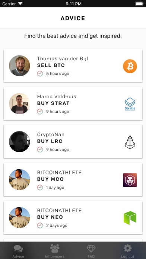The image size is (146, 259).
Task: Tap the blue Stratis logo icon
Action: pyautogui.click(x=130, y=104)
